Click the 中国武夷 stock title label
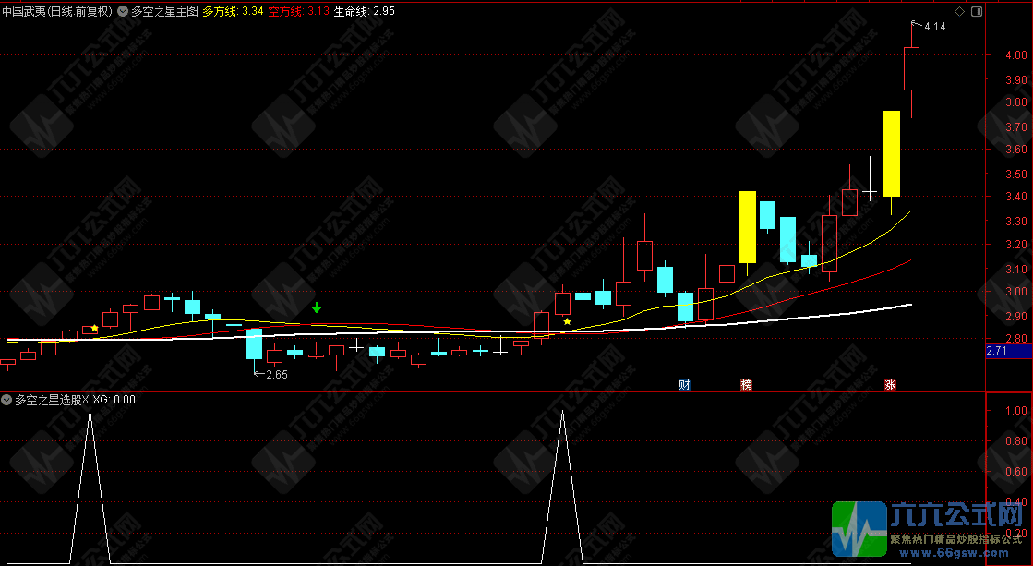 [57, 12]
